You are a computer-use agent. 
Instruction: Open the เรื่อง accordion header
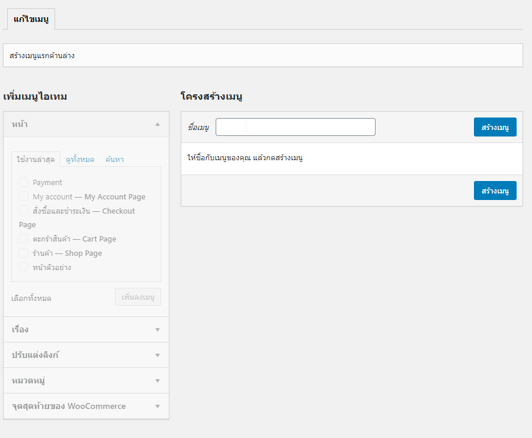tap(86, 329)
